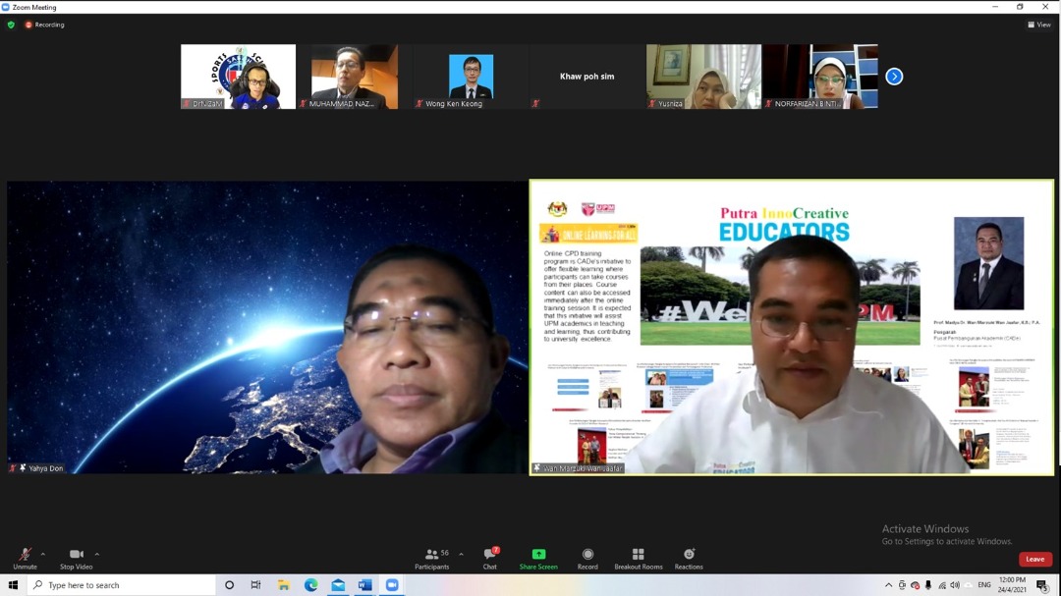The width and height of the screenshot is (1061, 596).
Task: Open the Chat panel
Action: pyautogui.click(x=489, y=558)
